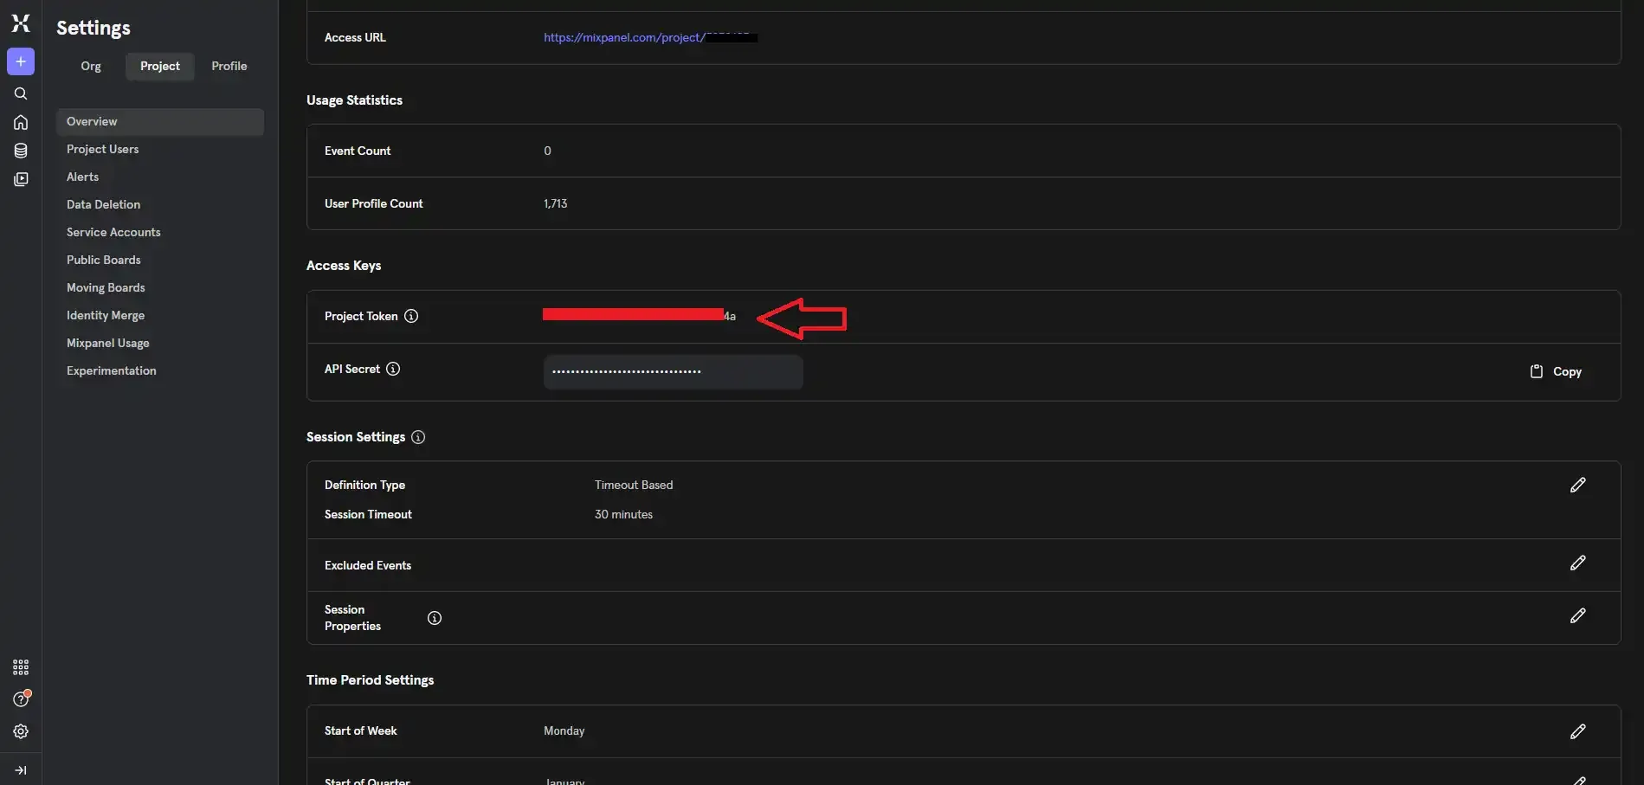The image size is (1644, 785).
Task: Switch to the Profile tab
Action: click(229, 66)
